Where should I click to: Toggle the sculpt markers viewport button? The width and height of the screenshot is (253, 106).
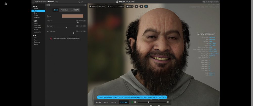(137, 6)
